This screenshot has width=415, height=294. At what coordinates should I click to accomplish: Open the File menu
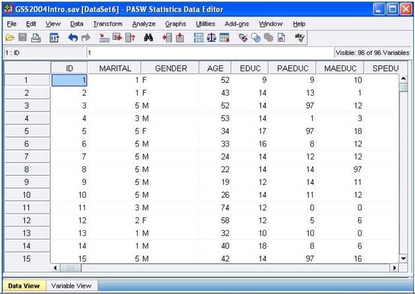point(11,24)
